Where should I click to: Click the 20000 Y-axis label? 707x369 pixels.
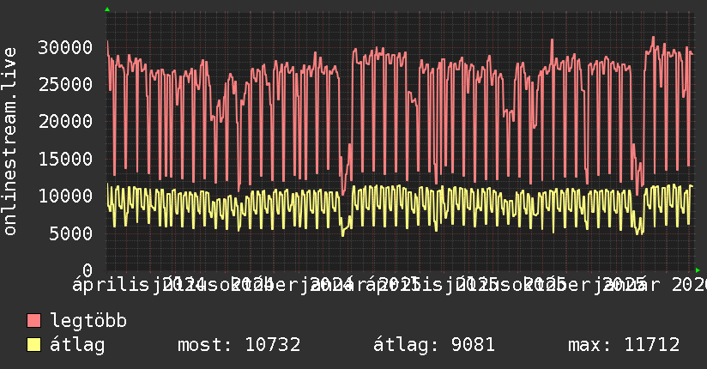(x=68, y=121)
